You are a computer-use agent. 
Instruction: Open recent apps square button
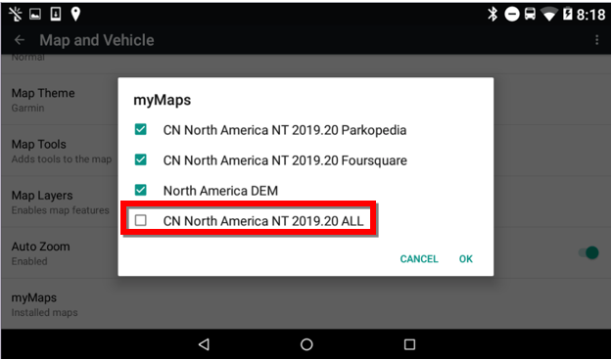point(409,344)
